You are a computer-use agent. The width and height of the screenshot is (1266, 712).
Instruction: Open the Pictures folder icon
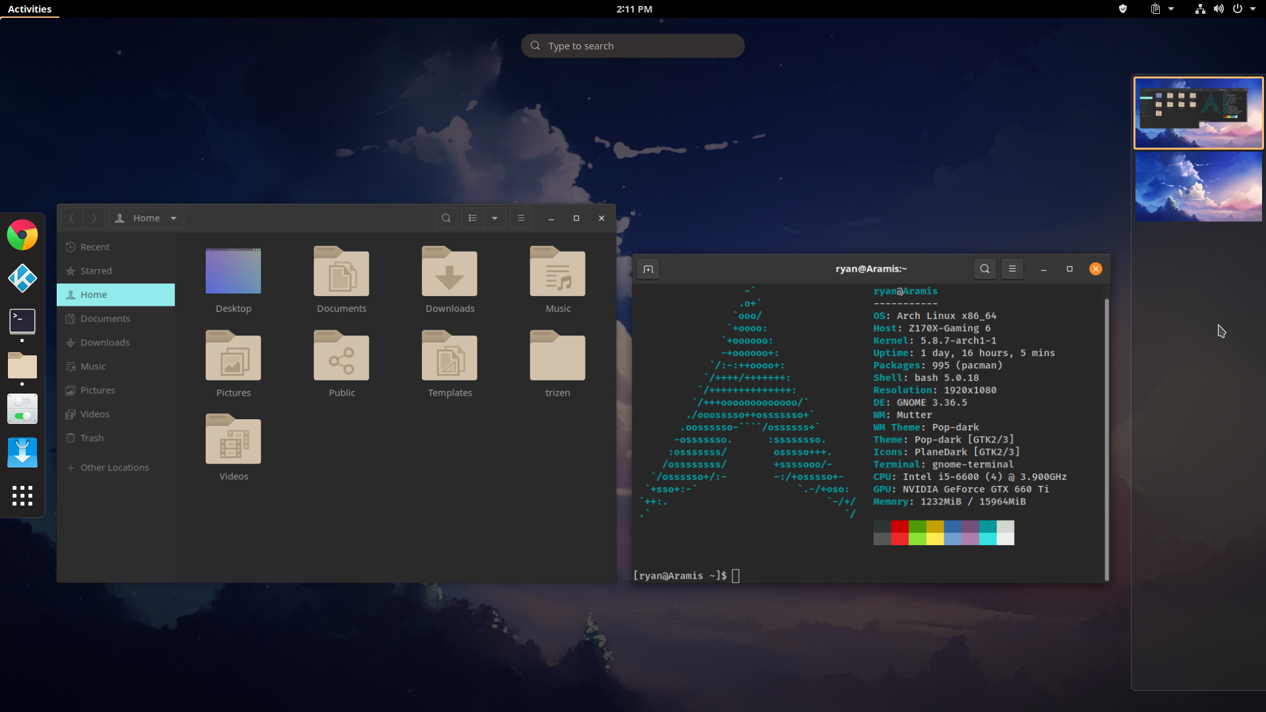coord(233,356)
